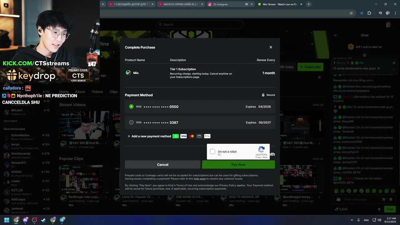Image resolution: width=400 pixels, height=225 pixels.
Task: Open the emoji picker in chat input
Action: coord(391,199)
